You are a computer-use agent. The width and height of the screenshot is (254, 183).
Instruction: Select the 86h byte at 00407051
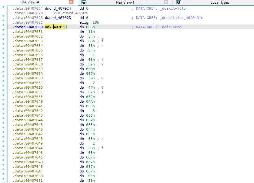[x=91, y=181]
